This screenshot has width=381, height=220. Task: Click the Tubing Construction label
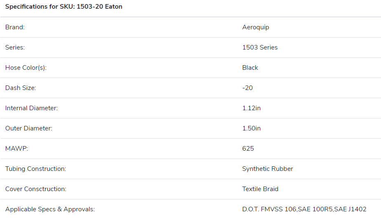35,169
